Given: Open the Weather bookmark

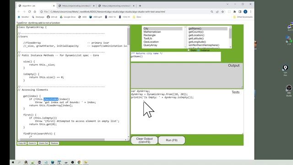Looking at the screenshot, I should [x=23, y=17].
